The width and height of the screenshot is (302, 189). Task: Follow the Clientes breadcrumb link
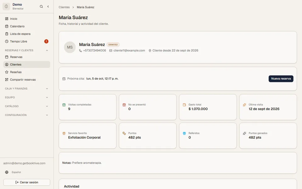[64, 7]
